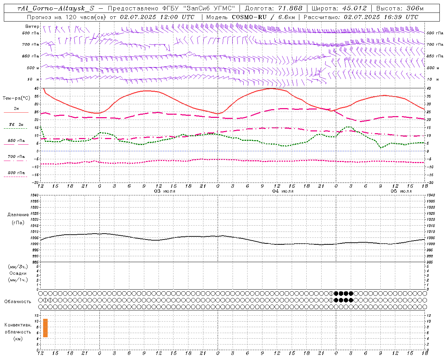Click the Тем-ра(°C) temperature axis title
Screen dimensions: 445x356
pos(16,98)
